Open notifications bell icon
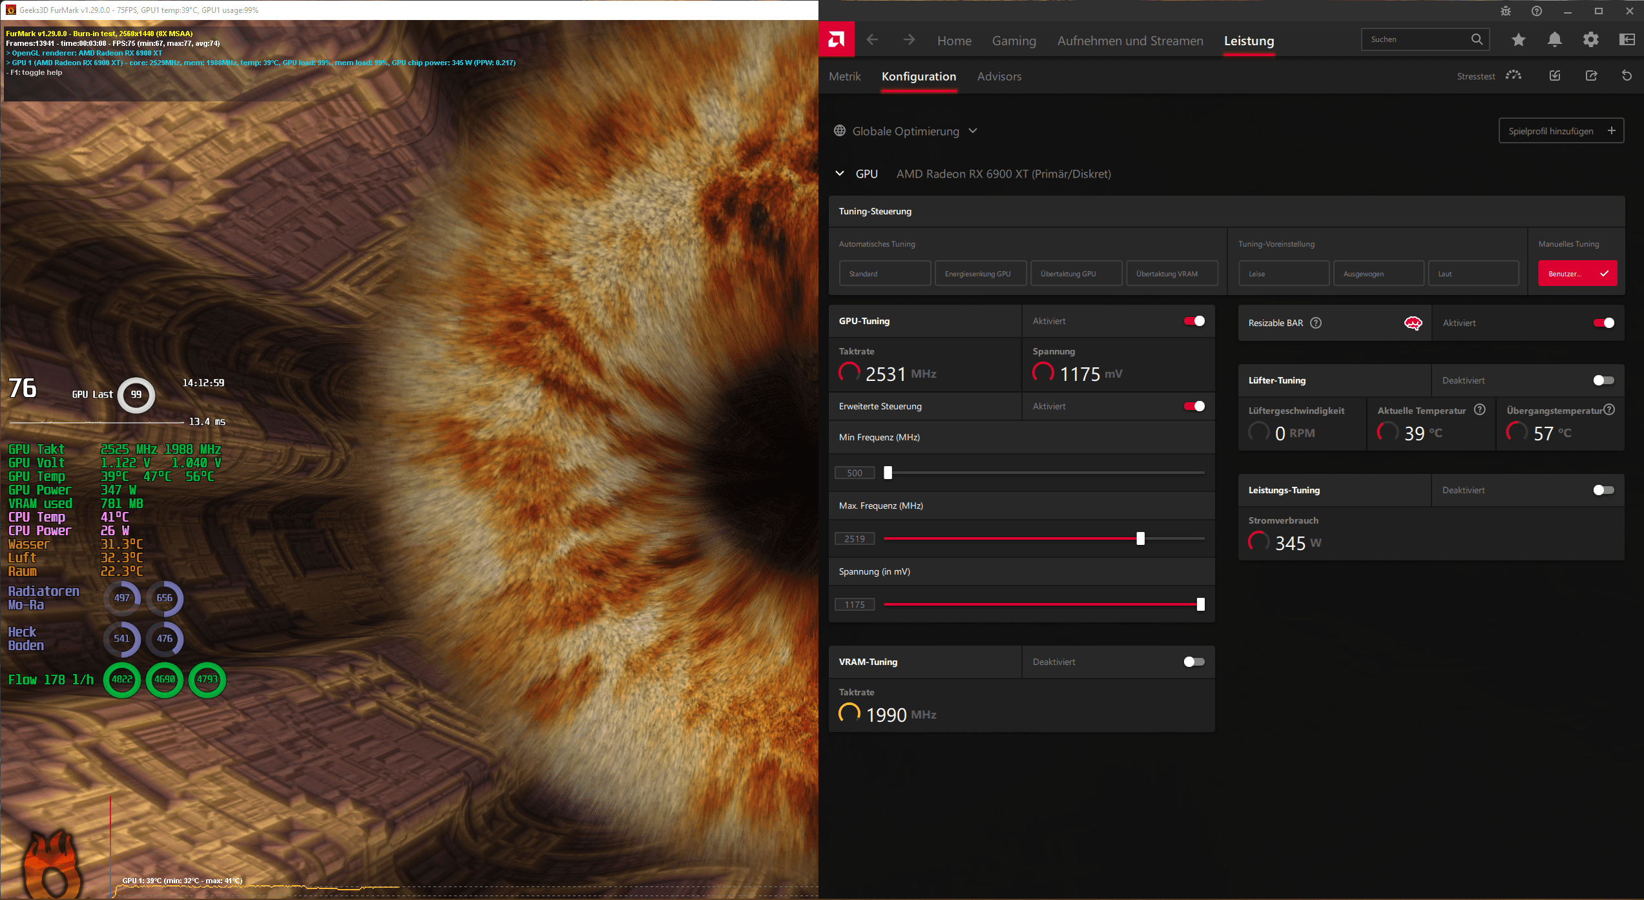 (1555, 40)
